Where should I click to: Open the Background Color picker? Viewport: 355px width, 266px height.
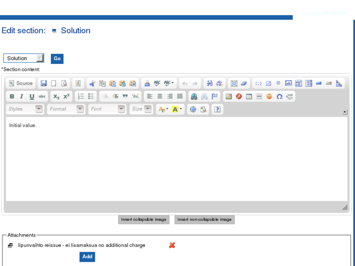(x=177, y=109)
